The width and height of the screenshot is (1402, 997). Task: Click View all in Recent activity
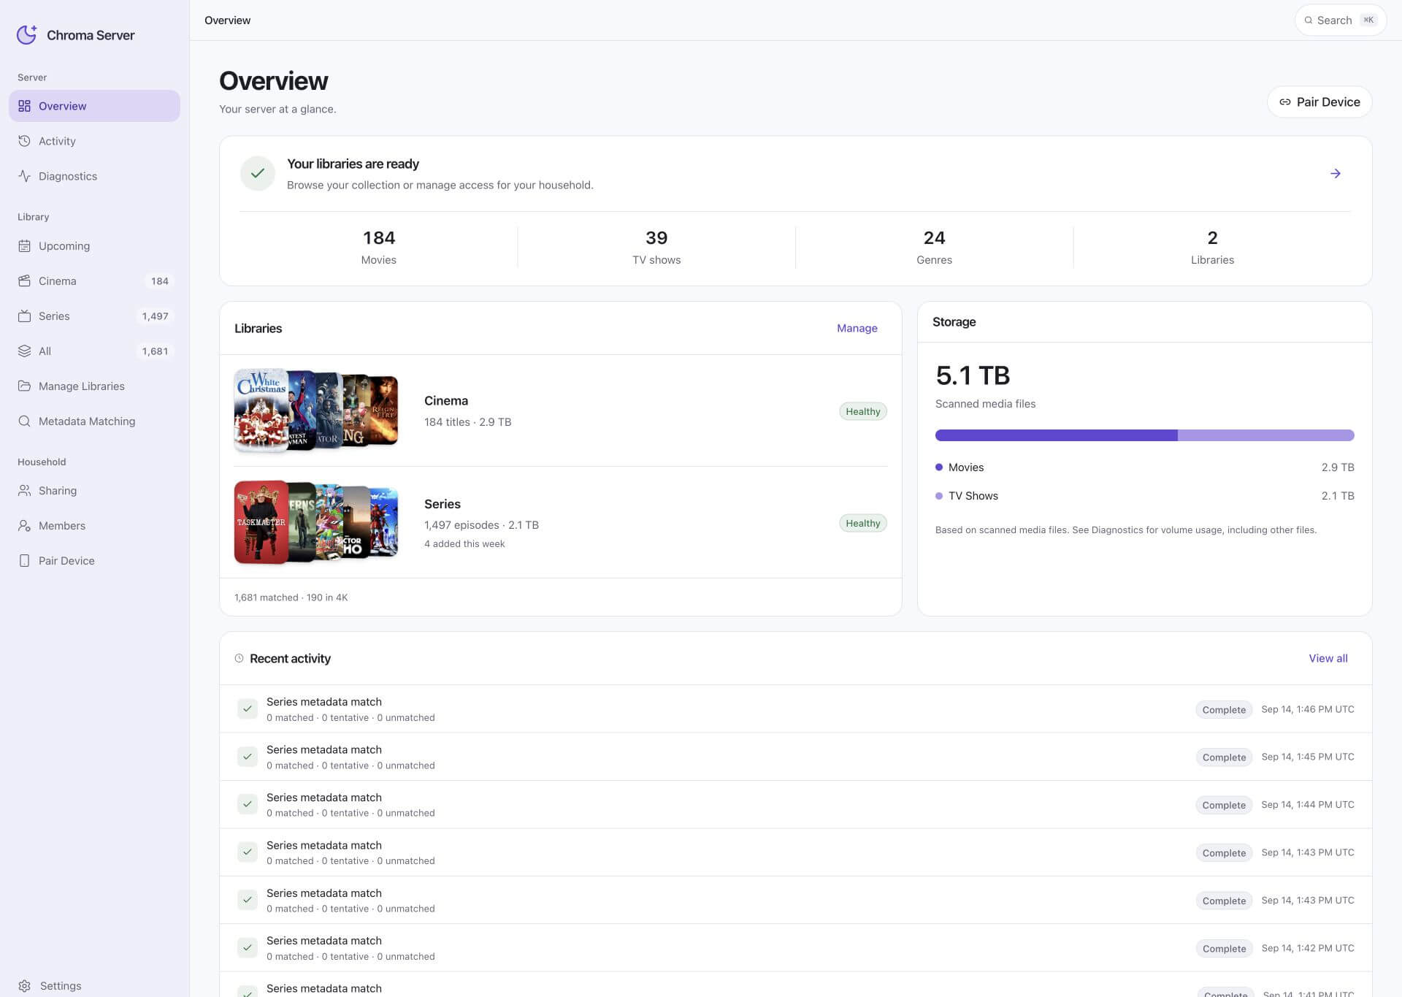1328,659
